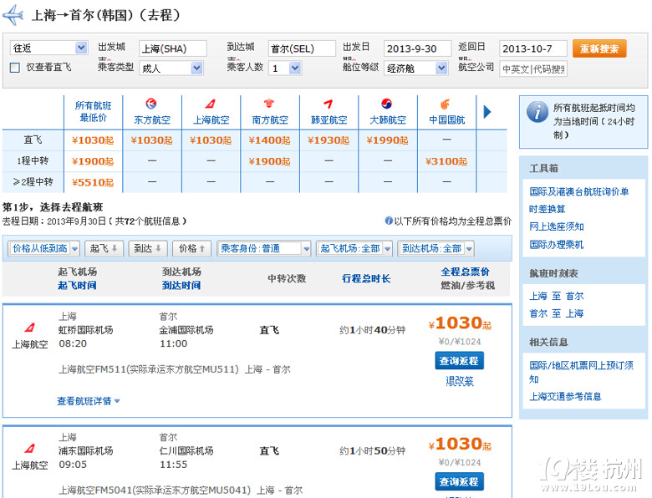Open the 起飞机场:全部 filter dropdown
Screen dimensions: 652x498
354,249
